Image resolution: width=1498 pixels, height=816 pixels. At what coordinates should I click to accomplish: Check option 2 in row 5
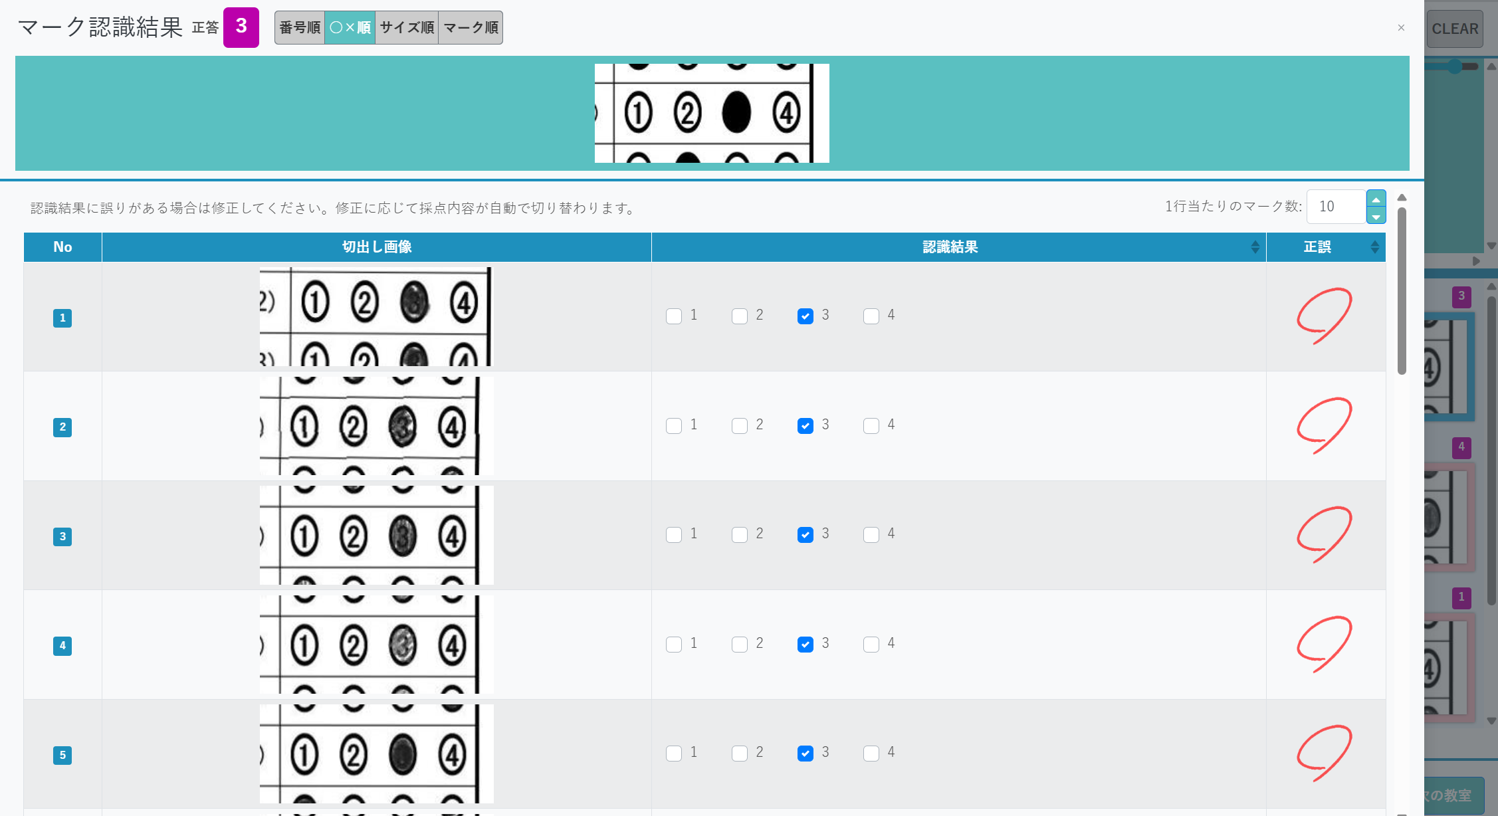740,754
